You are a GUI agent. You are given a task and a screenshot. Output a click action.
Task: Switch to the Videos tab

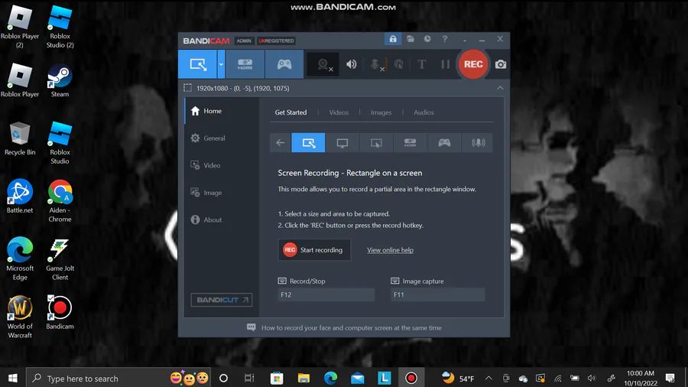coord(339,112)
